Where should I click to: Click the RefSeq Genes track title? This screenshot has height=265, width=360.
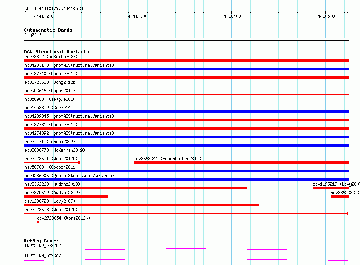41,241
